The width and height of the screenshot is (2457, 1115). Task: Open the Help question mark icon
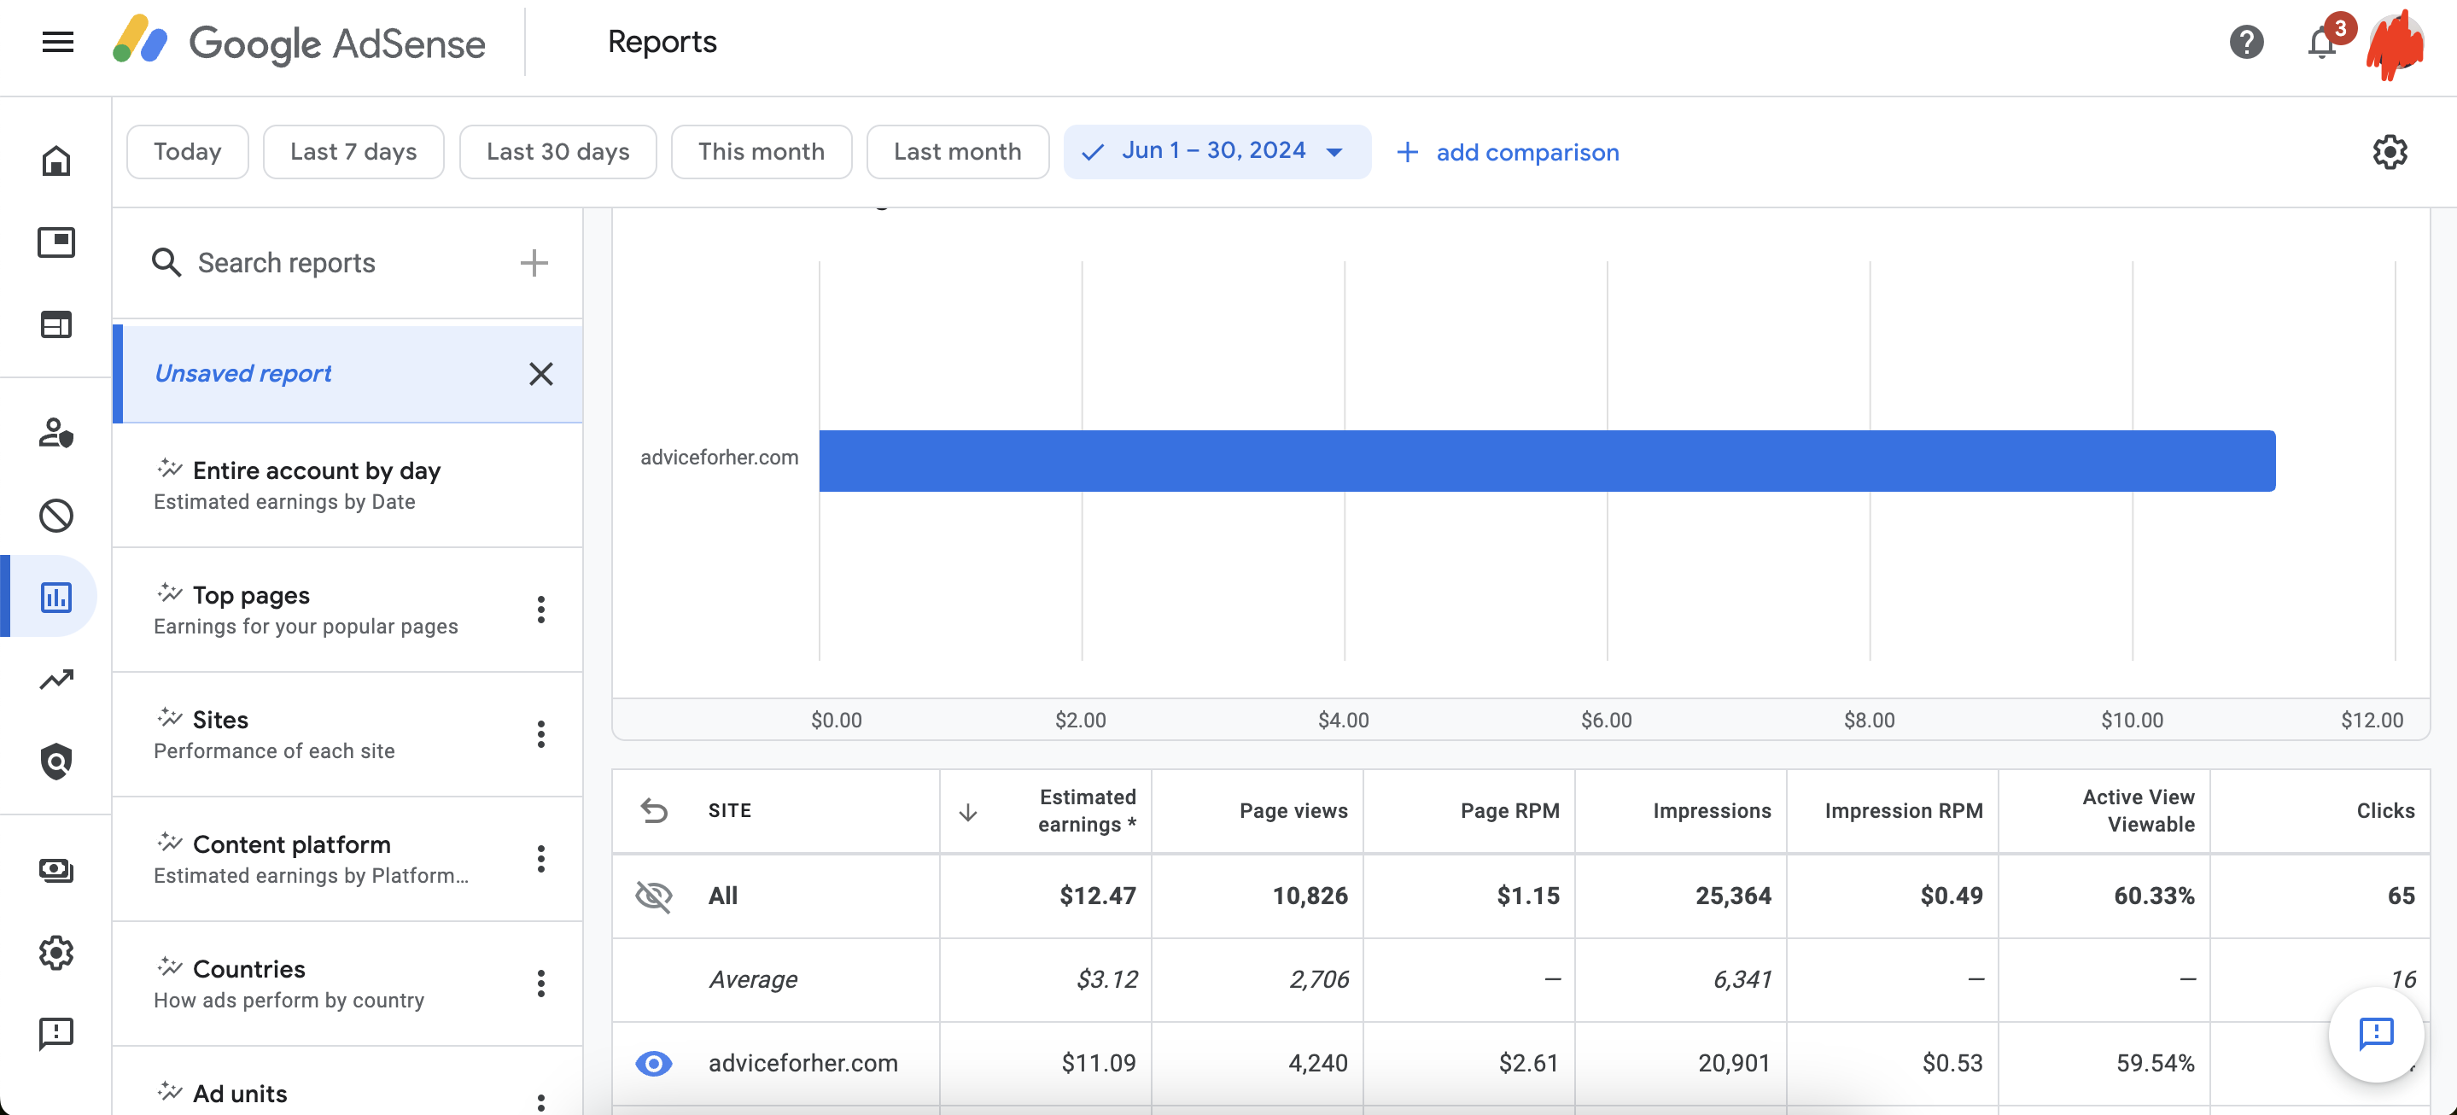click(x=2246, y=42)
